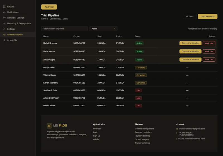The height and width of the screenshot is (156, 223).
Task: Click the Settings gear icon in sidebar
Action: tap(4, 29)
